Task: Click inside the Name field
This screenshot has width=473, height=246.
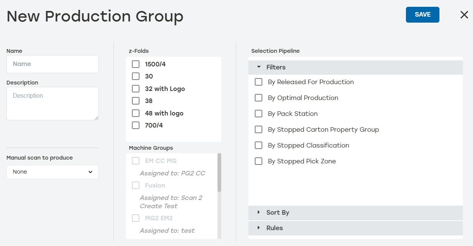Action: click(x=52, y=64)
